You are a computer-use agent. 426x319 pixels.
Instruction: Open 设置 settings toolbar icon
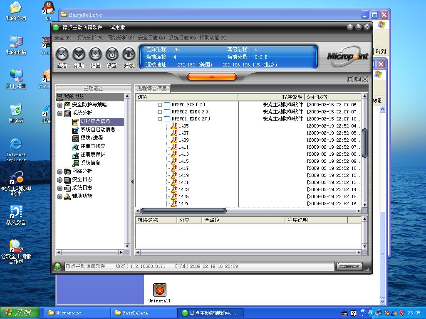point(112,54)
